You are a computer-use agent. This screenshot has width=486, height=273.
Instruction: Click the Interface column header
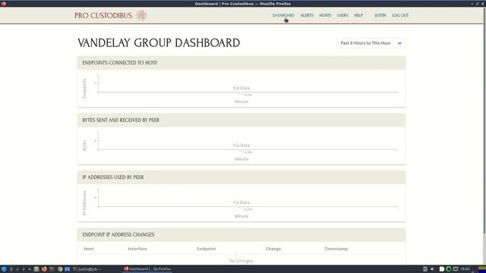[x=137, y=249]
